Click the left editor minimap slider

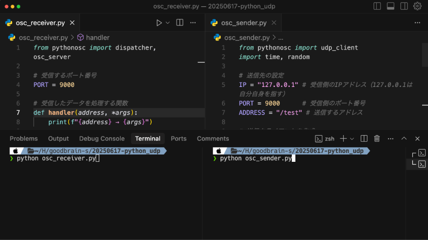201,62
